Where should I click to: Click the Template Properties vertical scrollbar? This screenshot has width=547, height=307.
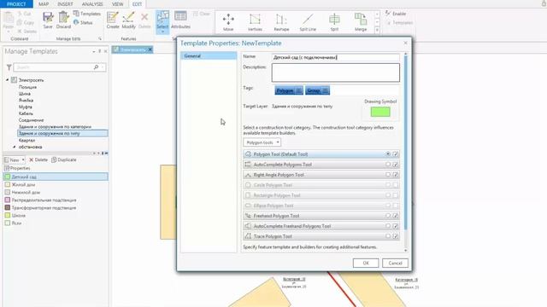[405, 142]
